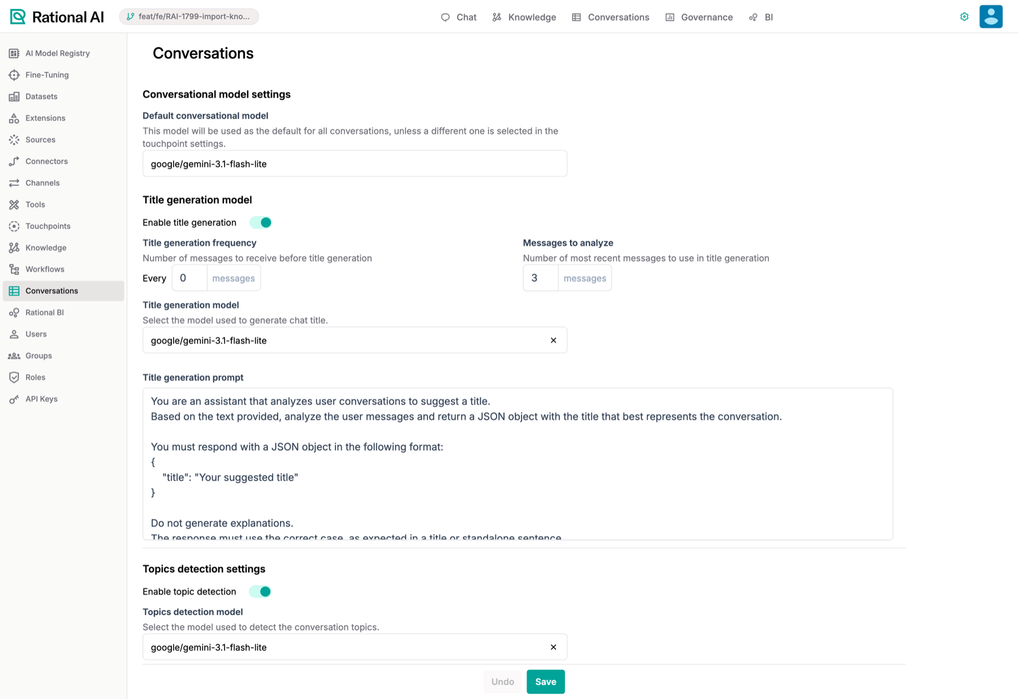Viewport: 1018px width, 699px height.
Task: Select the API Keys key icon
Action: [x=14, y=399]
